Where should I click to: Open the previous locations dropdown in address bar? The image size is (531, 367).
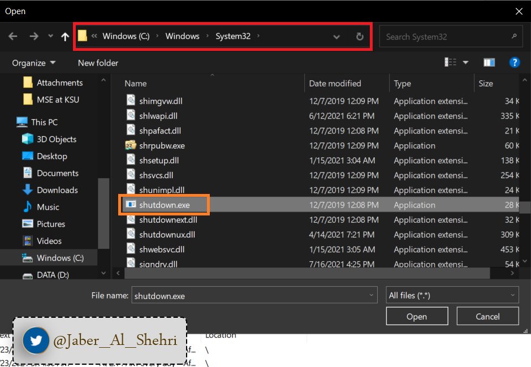pos(336,37)
